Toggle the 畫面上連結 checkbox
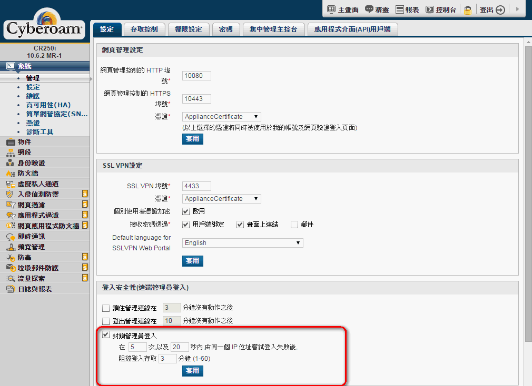This screenshot has height=386, width=532. point(240,225)
